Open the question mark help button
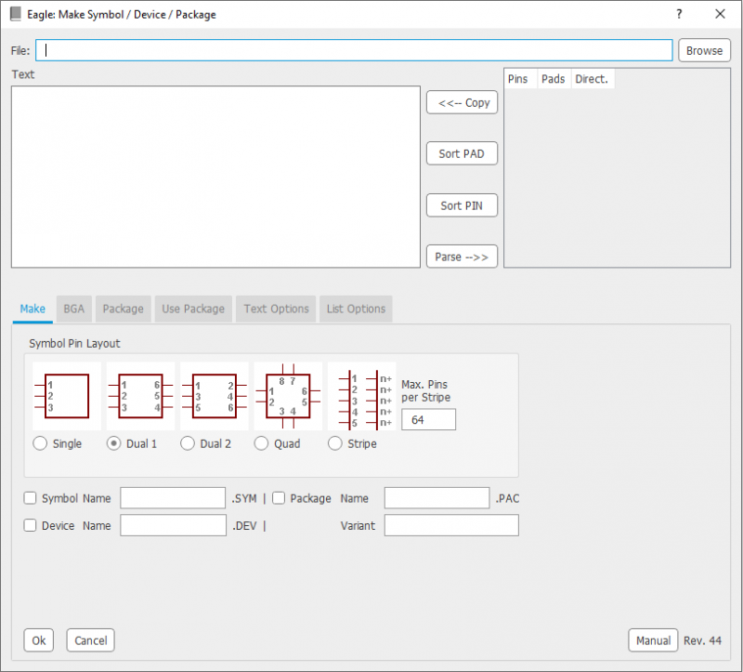Screen dimensions: 743x672 click(679, 14)
